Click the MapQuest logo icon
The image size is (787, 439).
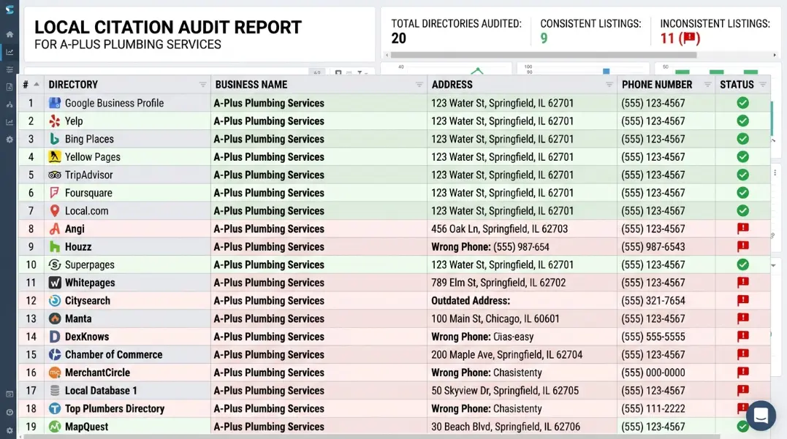tap(55, 427)
